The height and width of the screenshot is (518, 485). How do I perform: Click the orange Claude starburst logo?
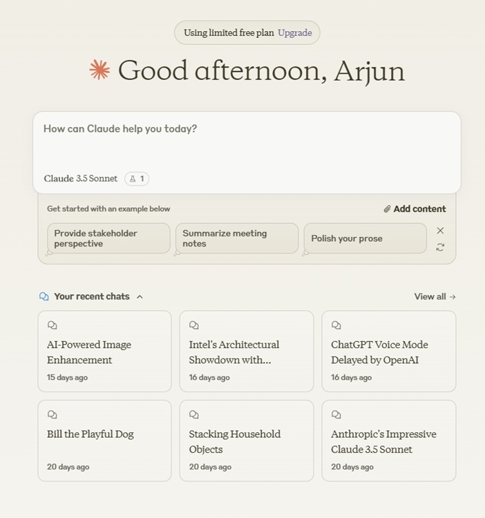pyautogui.click(x=99, y=70)
